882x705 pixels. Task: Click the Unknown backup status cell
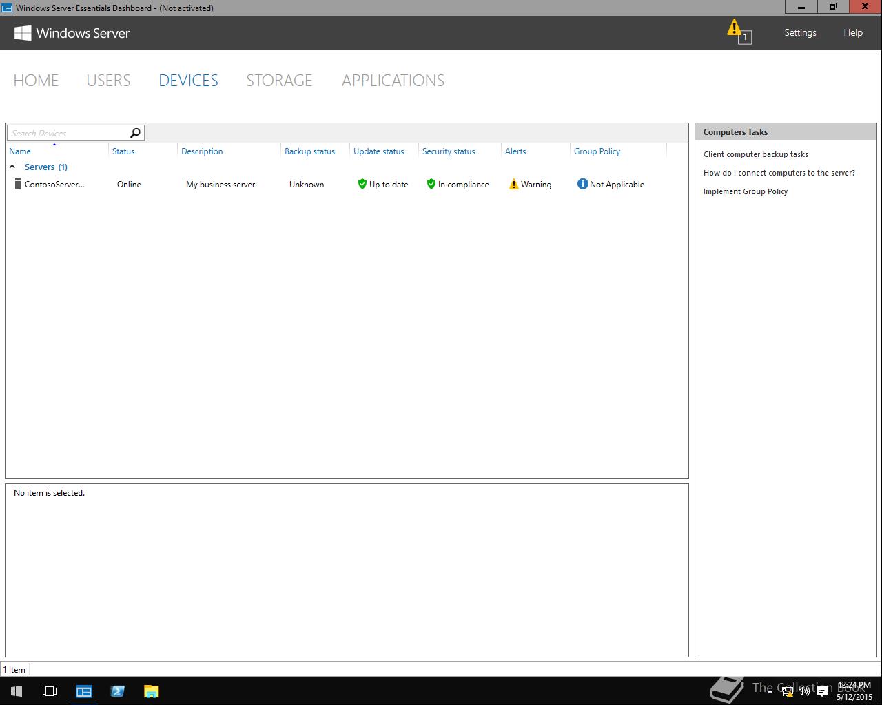[x=307, y=184]
